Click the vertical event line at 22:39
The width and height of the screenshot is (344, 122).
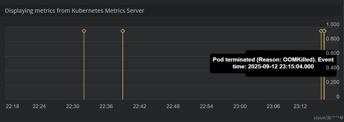tap(123, 66)
